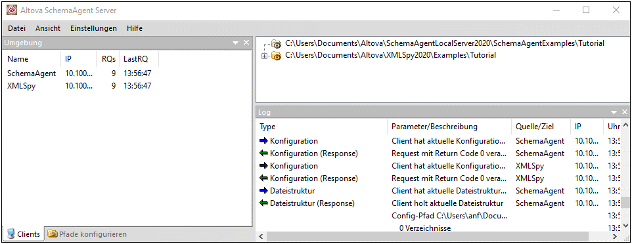Click the blue arrow on first Konfiguration row

click(x=263, y=141)
